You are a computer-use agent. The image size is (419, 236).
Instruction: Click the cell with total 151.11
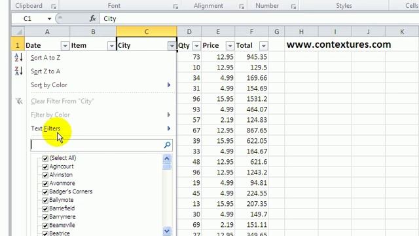(x=251, y=225)
